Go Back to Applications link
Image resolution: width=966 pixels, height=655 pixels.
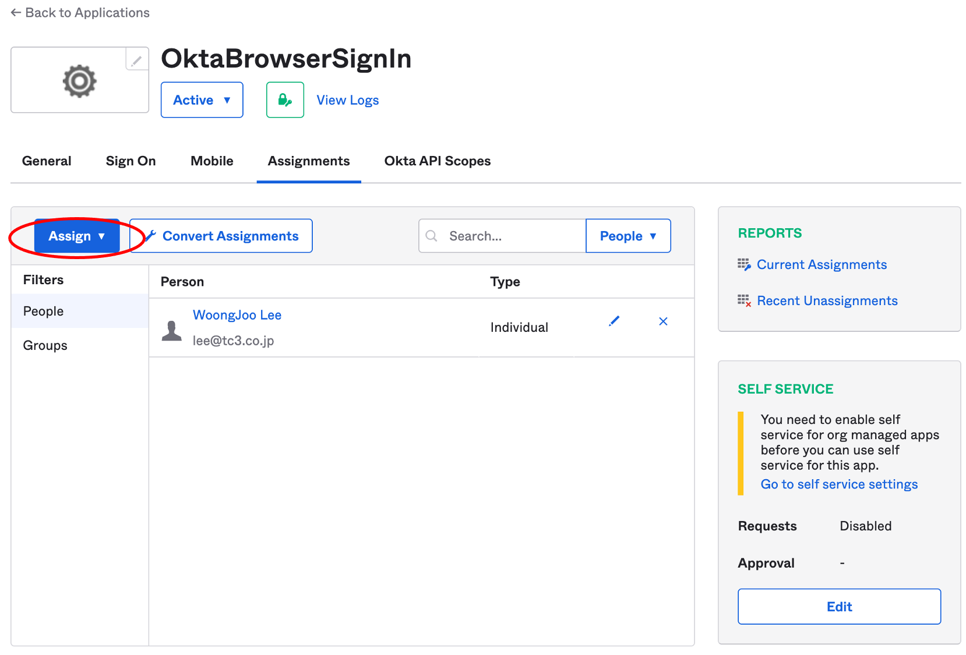coord(80,13)
